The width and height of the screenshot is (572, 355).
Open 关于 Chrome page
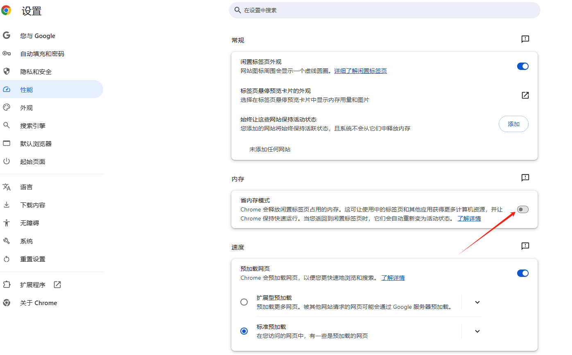(x=52, y=303)
